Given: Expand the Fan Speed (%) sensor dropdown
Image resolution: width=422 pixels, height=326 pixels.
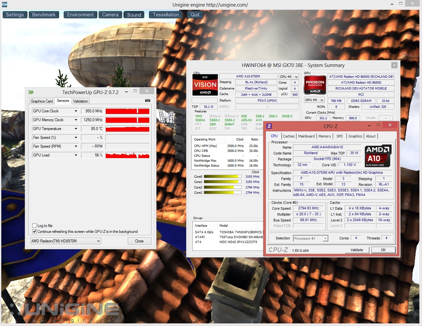Looking at the screenshot, I should coord(76,138).
